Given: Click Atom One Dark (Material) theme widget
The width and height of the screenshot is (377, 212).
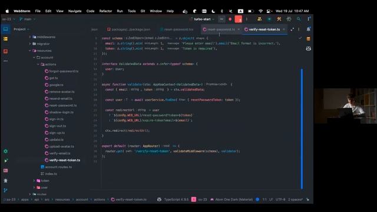Looking at the screenshot, I should pos(232,200).
